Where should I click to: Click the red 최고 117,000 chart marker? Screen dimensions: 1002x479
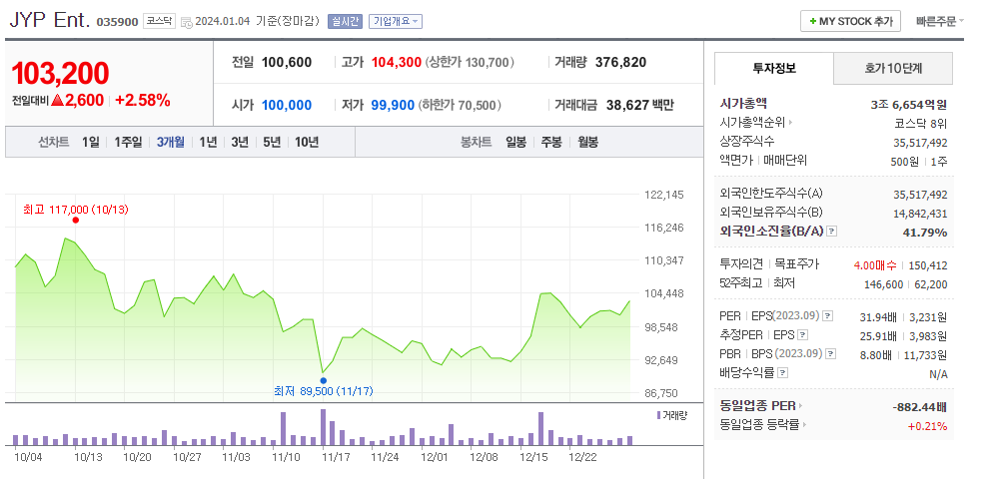75,221
